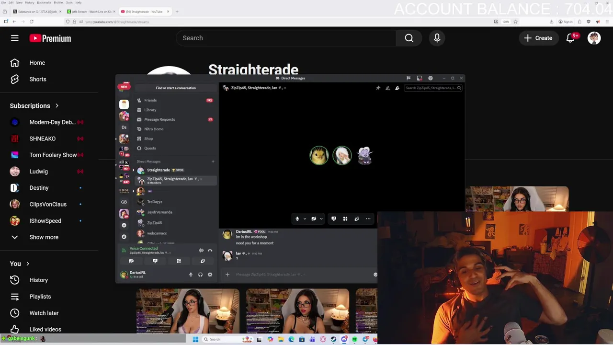Open YouTube account avatar menu
Viewport: 613px width, 345px height.
594,38
